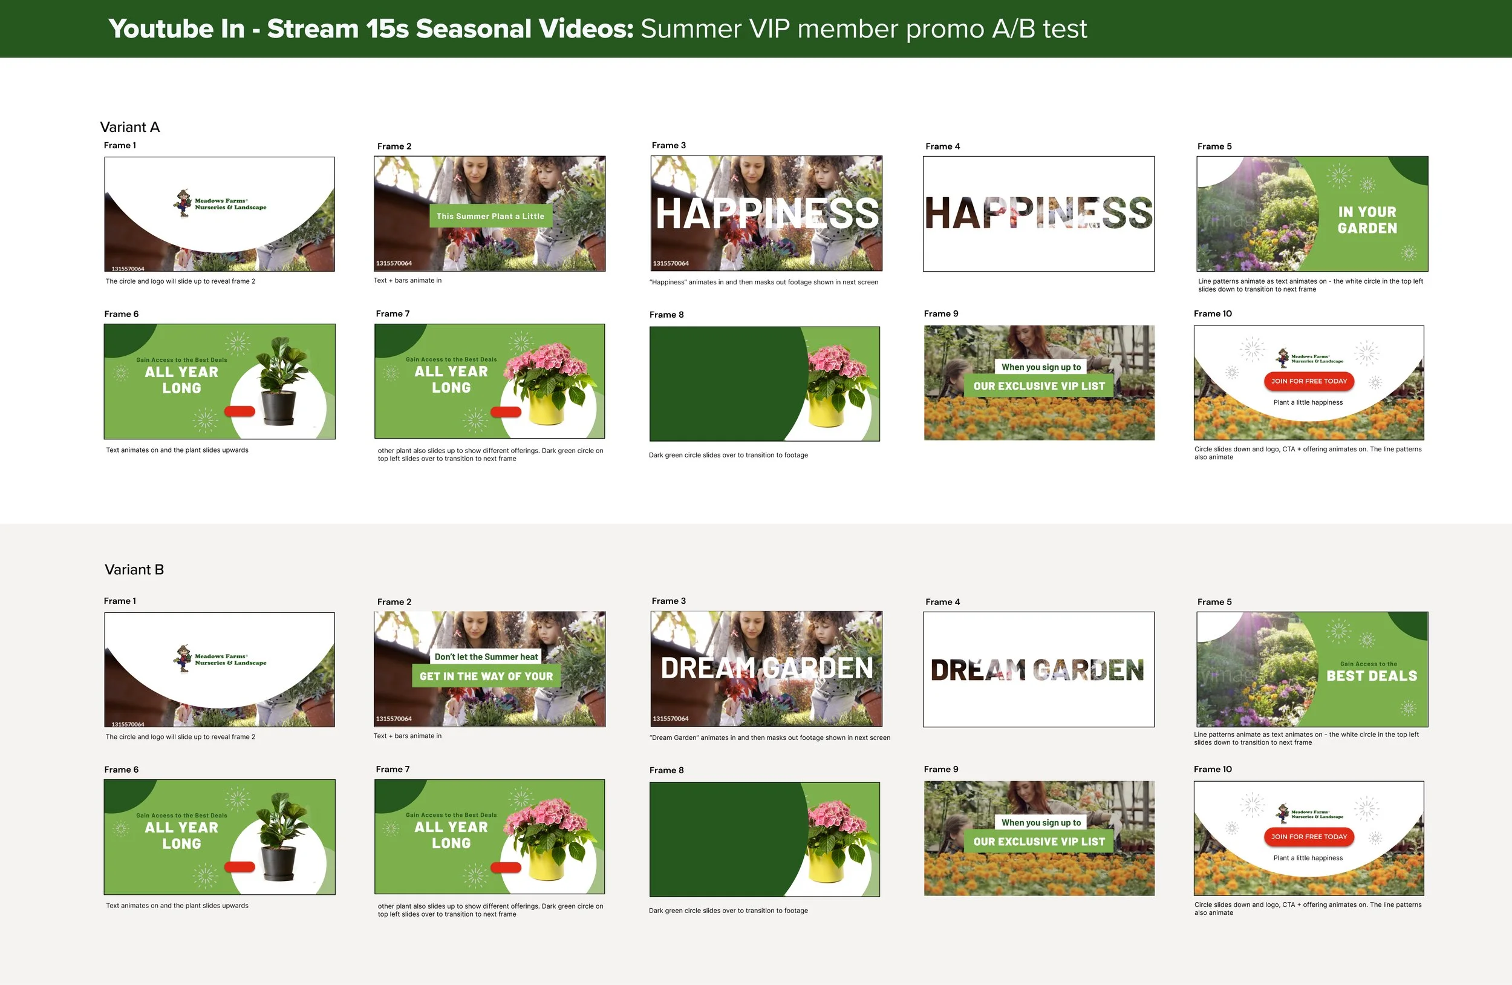Select Variant A Frame 9 VIP list thumbnail
This screenshot has height=985, width=1512.
[x=1039, y=382]
